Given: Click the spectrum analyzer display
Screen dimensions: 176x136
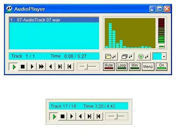Looking at the screenshot, I should pos(130,33).
